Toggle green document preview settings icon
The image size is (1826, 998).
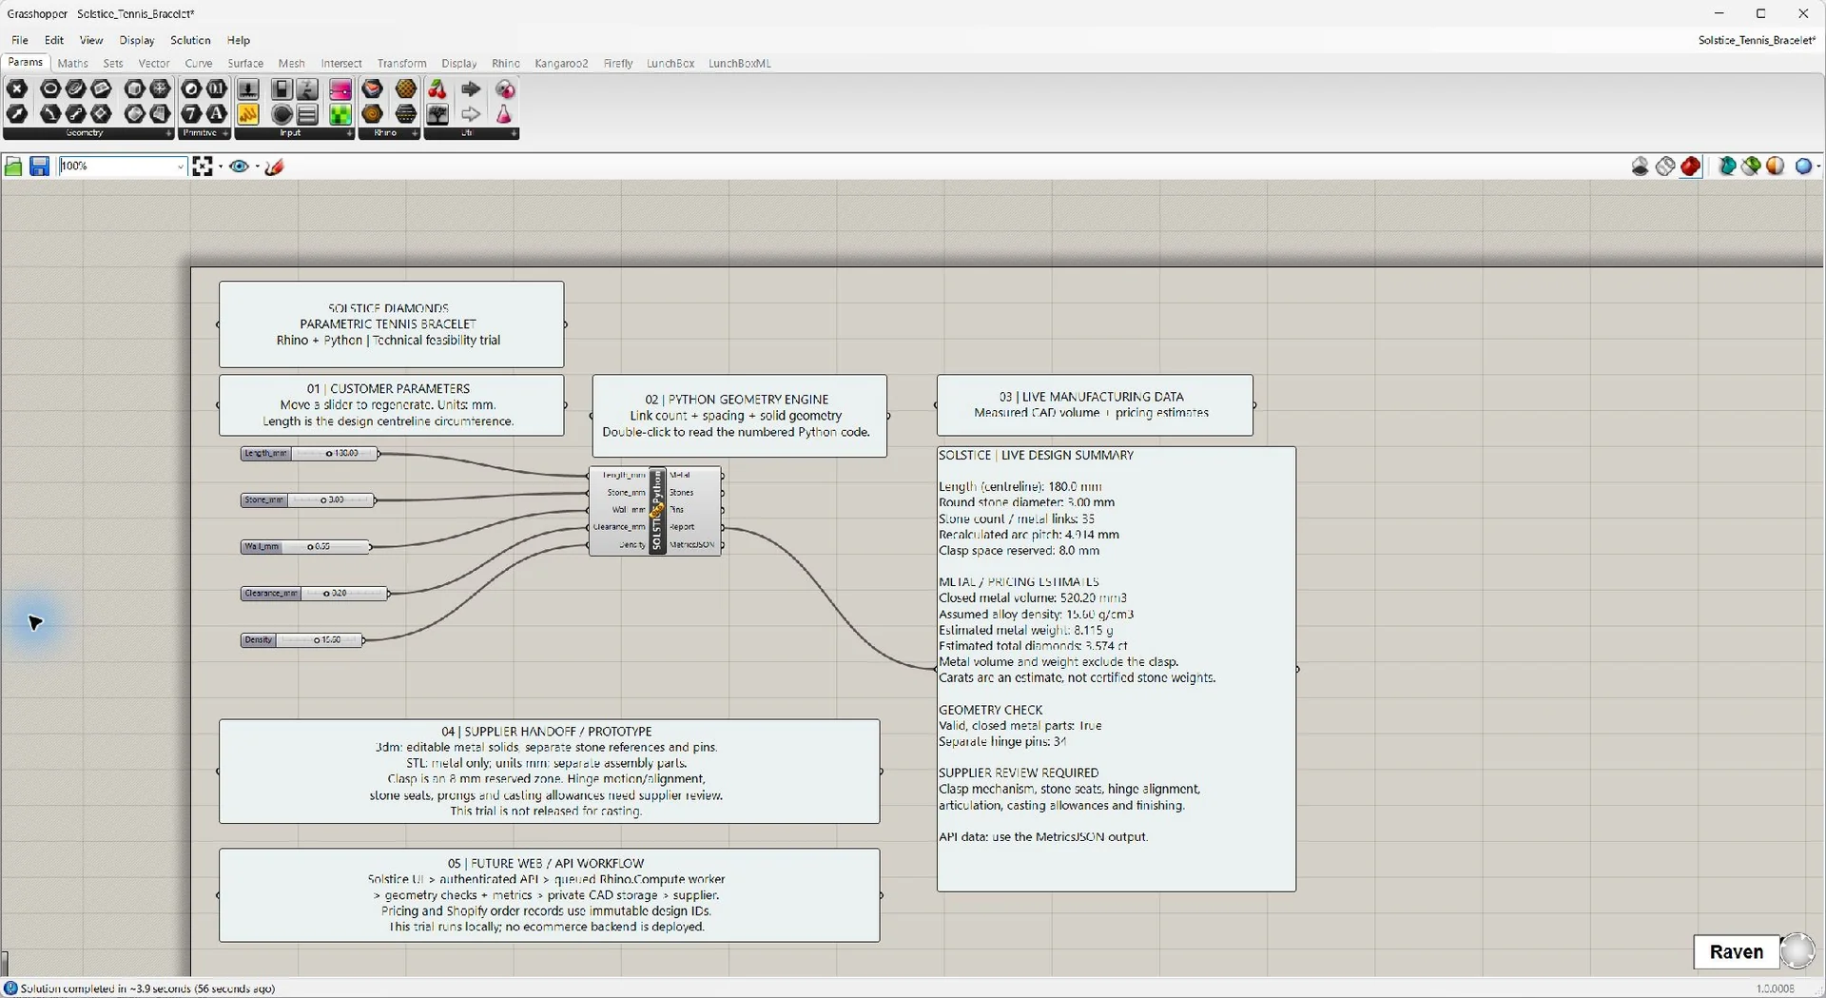point(1751,166)
